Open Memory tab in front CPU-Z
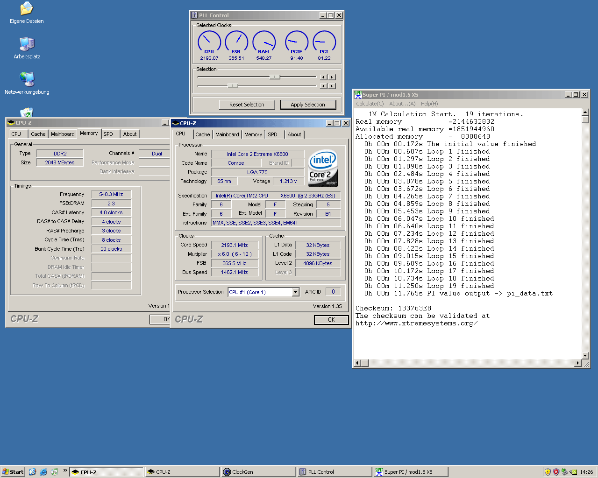Image resolution: width=598 pixels, height=478 pixels. [x=253, y=134]
